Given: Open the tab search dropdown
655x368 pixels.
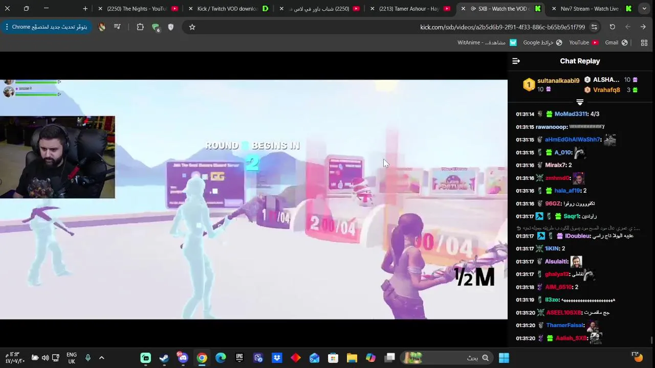Looking at the screenshot, I should point(645,9).
